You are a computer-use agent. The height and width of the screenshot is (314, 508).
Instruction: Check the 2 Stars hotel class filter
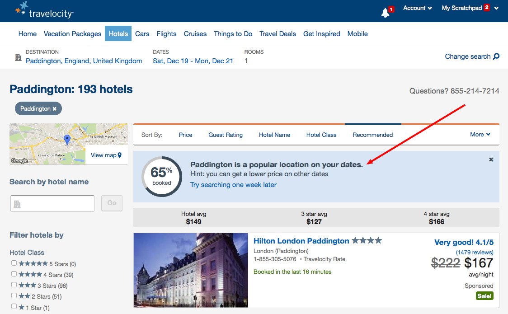(14, 295)
